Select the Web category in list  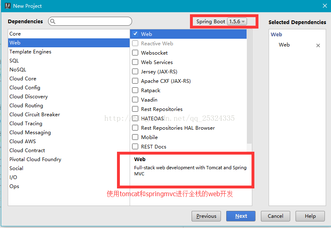pyautogui.click(x=69, y=43)
